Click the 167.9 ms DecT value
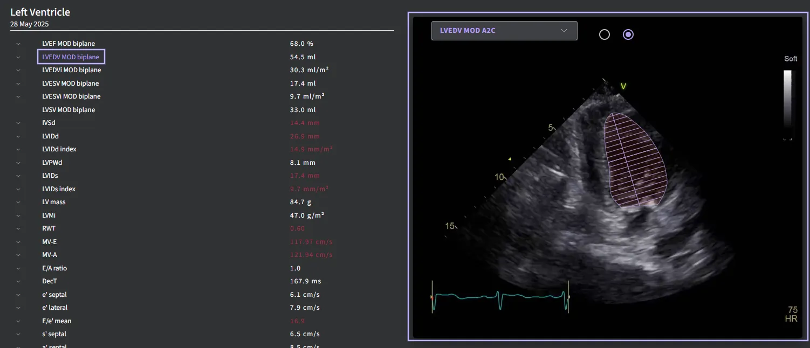This screenshot has height=348, width=810. pos(305,281)
